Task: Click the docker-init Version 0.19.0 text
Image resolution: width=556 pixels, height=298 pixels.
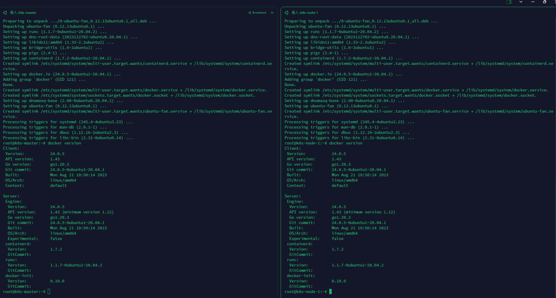Action: tap(57, 281)
